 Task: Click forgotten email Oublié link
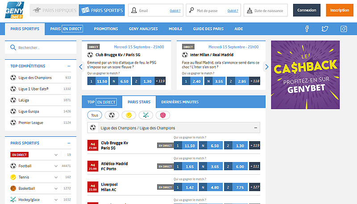[x=175, y=11]
